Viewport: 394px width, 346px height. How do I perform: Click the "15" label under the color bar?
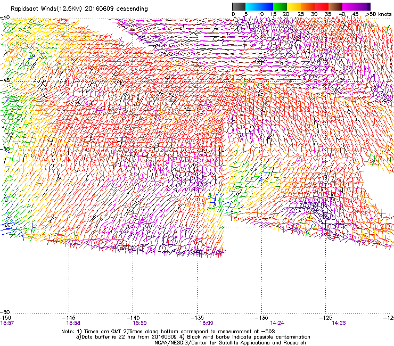pyautogui.click(x=273, y=14)
